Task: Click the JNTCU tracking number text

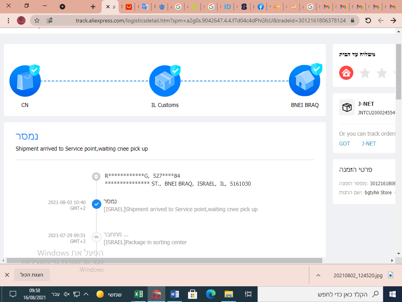Action: click(376, 112)
